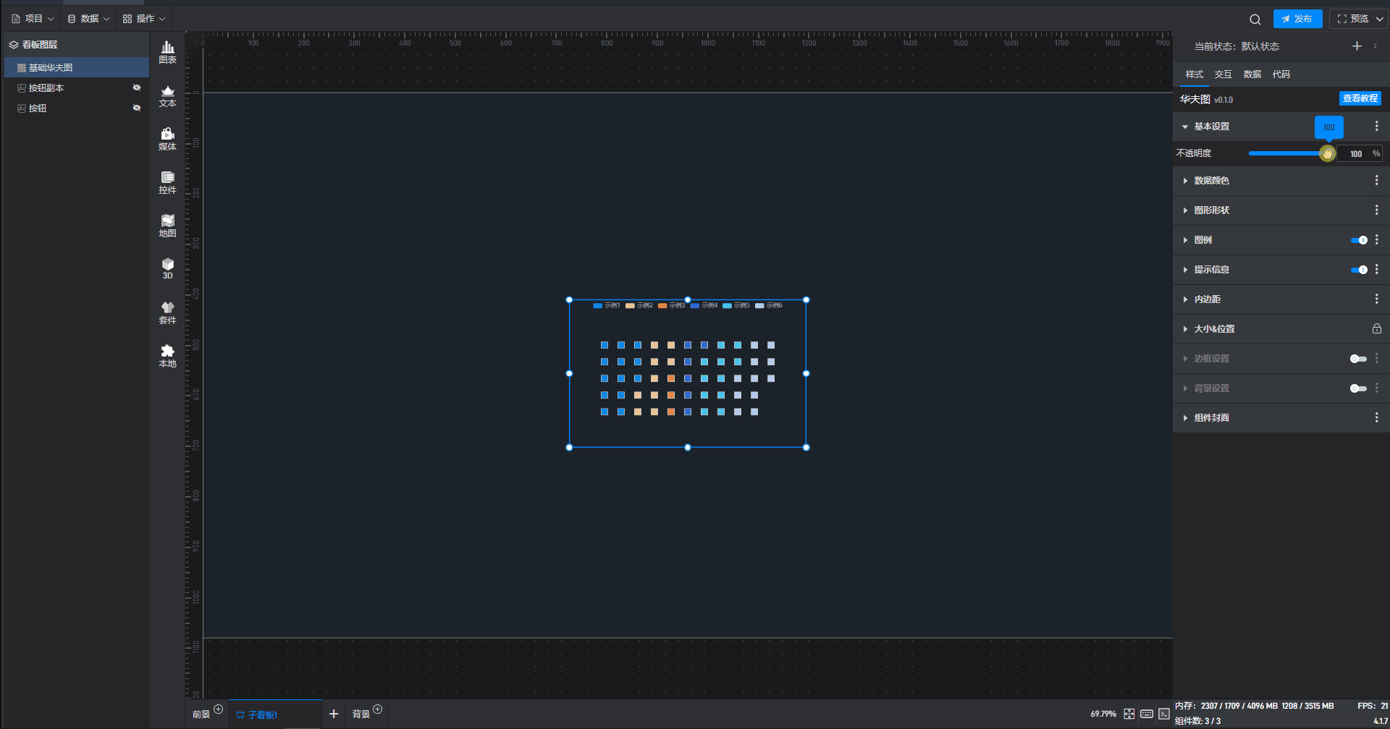This screenshot has height=729, width=1390.
Task: Click the 不透明度 opacity slider handle
Action: pos(1327,153)
